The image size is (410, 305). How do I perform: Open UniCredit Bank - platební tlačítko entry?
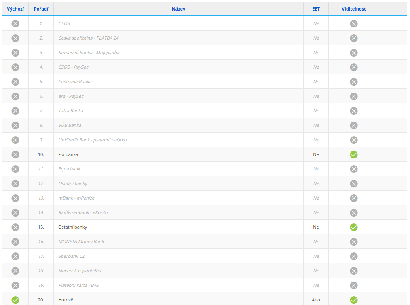click(93, 140)
